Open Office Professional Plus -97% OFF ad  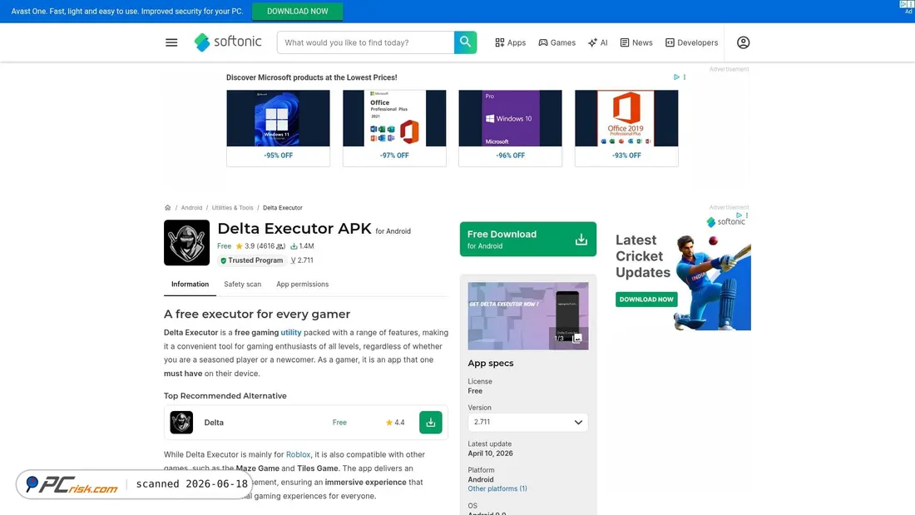(x=394, y=128)
